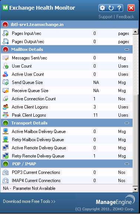Click the User Count icon
The width and height of the screenshot is (140, 214).
coord(6,66)
